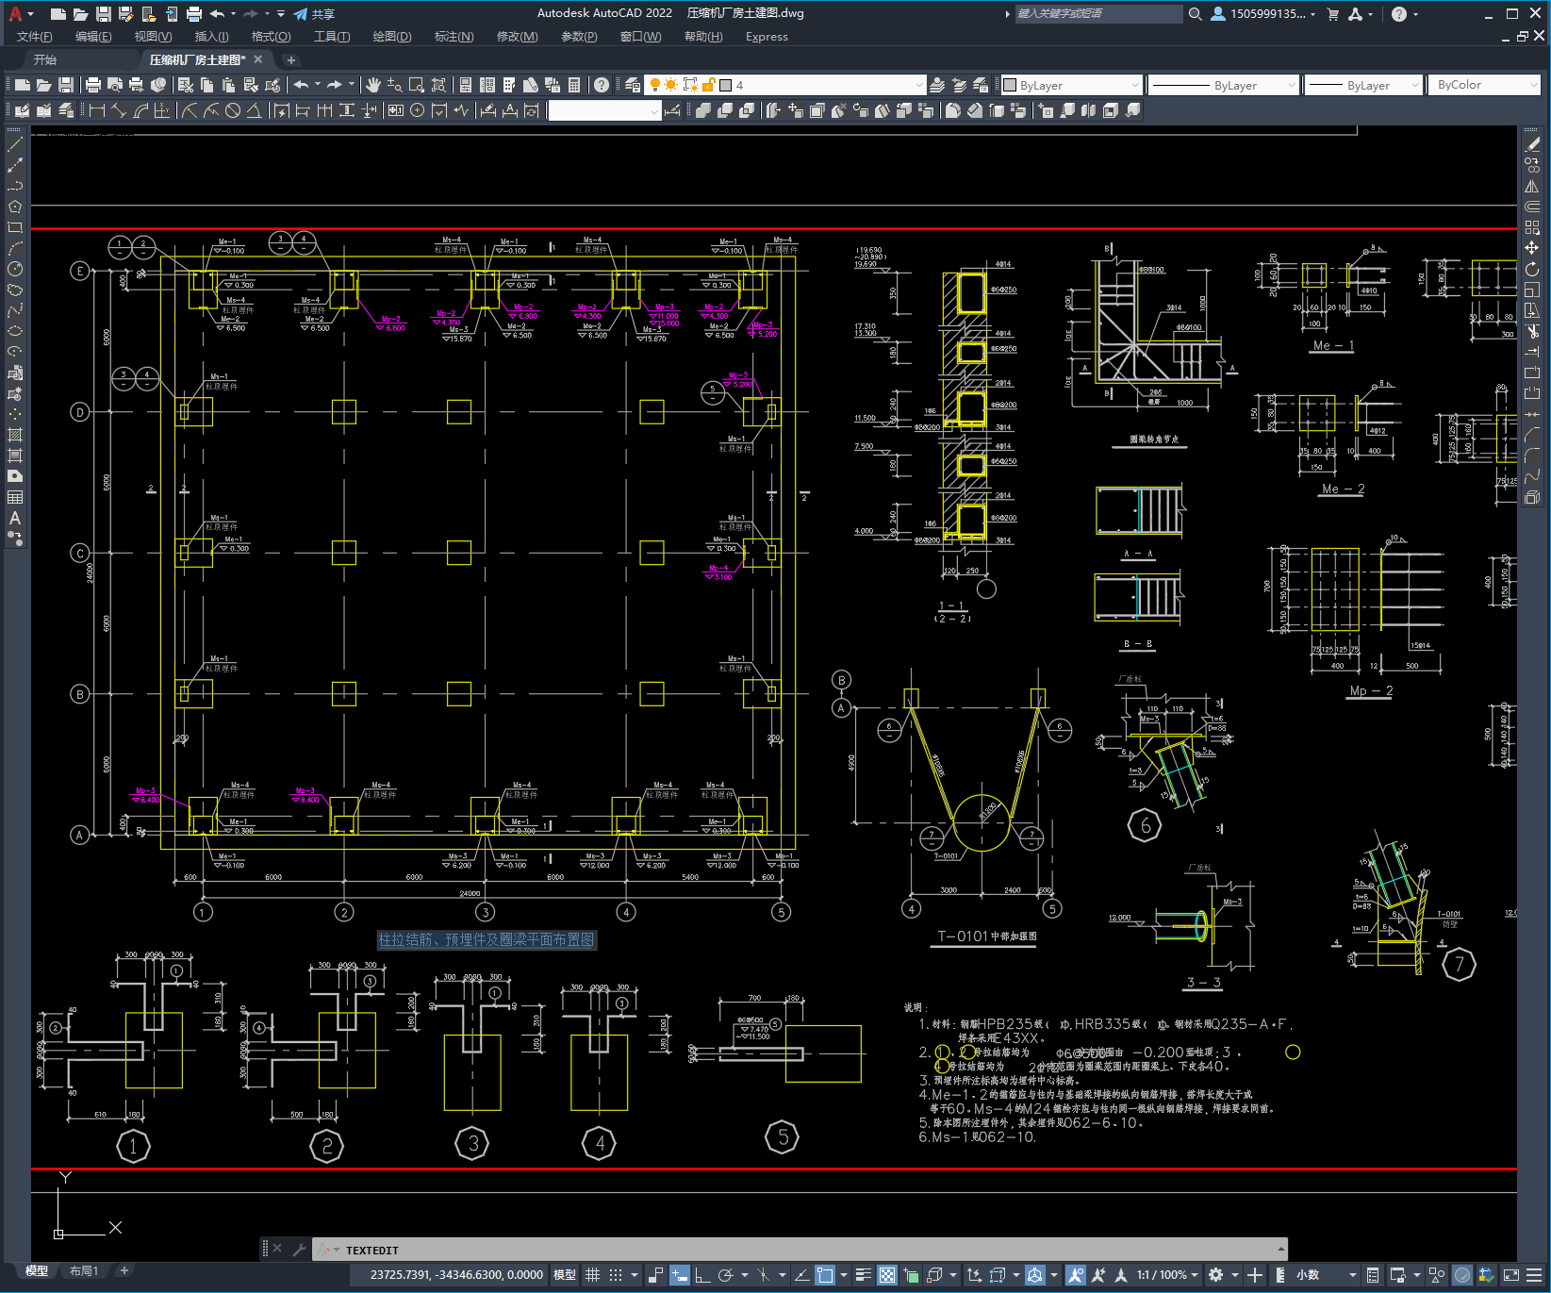Select the Mirror modify tool

[1532, 186]
